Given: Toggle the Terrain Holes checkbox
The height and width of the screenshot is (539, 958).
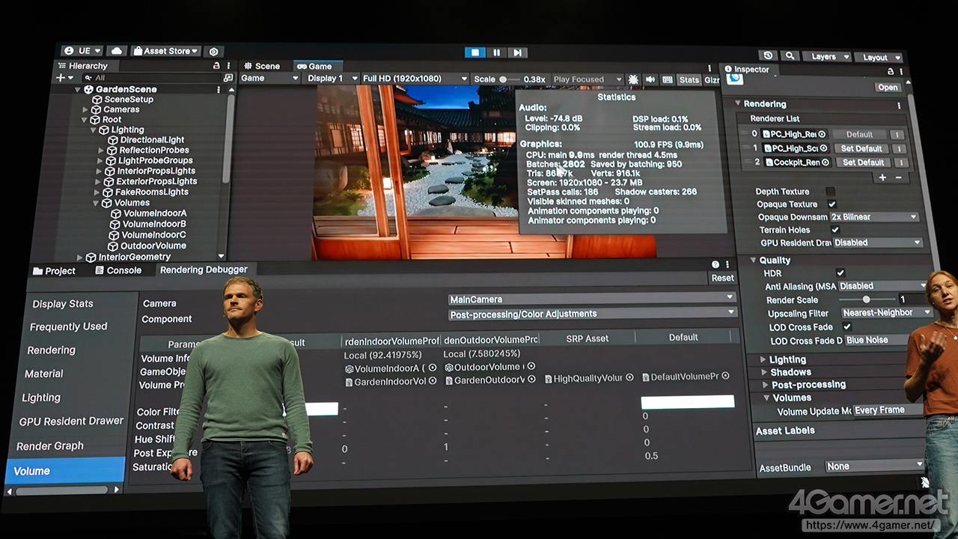Looking at the screenshot, I should [x=835, y=230].
